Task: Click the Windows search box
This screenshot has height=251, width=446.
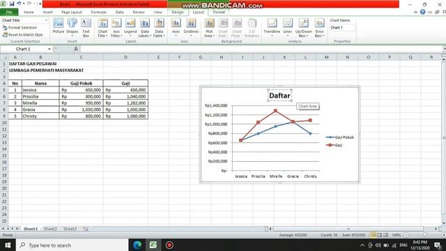Action: (x=72, y=245)
